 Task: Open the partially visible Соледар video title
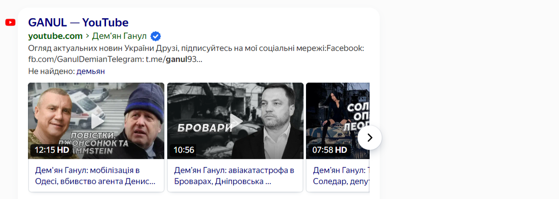click(341, 176)
